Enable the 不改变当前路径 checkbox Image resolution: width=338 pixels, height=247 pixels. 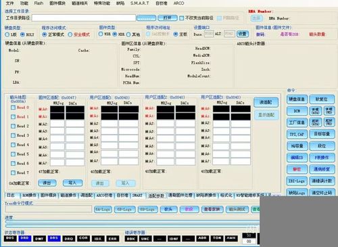182,18
